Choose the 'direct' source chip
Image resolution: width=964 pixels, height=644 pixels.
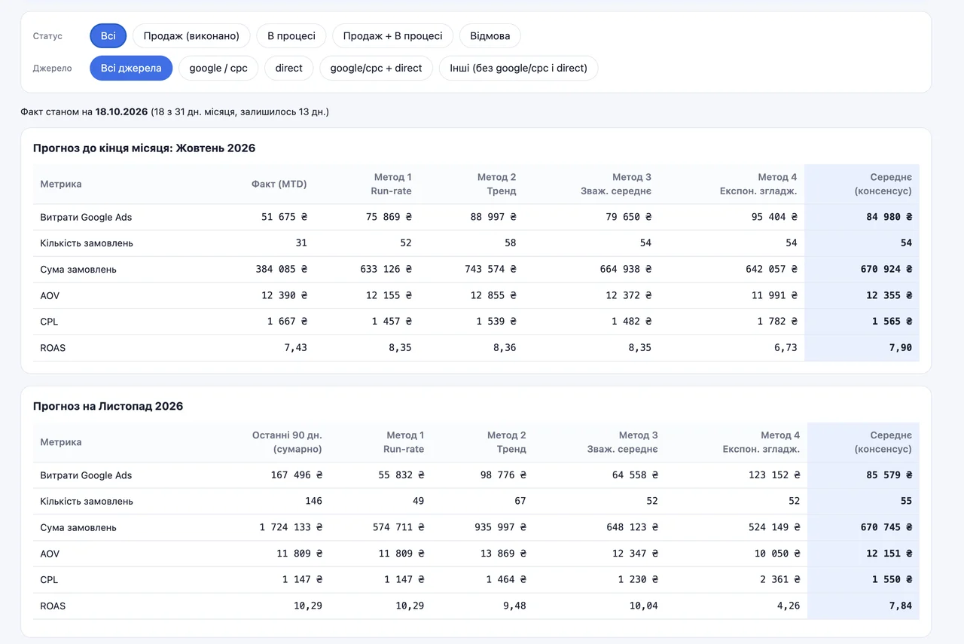click(289, 68)
